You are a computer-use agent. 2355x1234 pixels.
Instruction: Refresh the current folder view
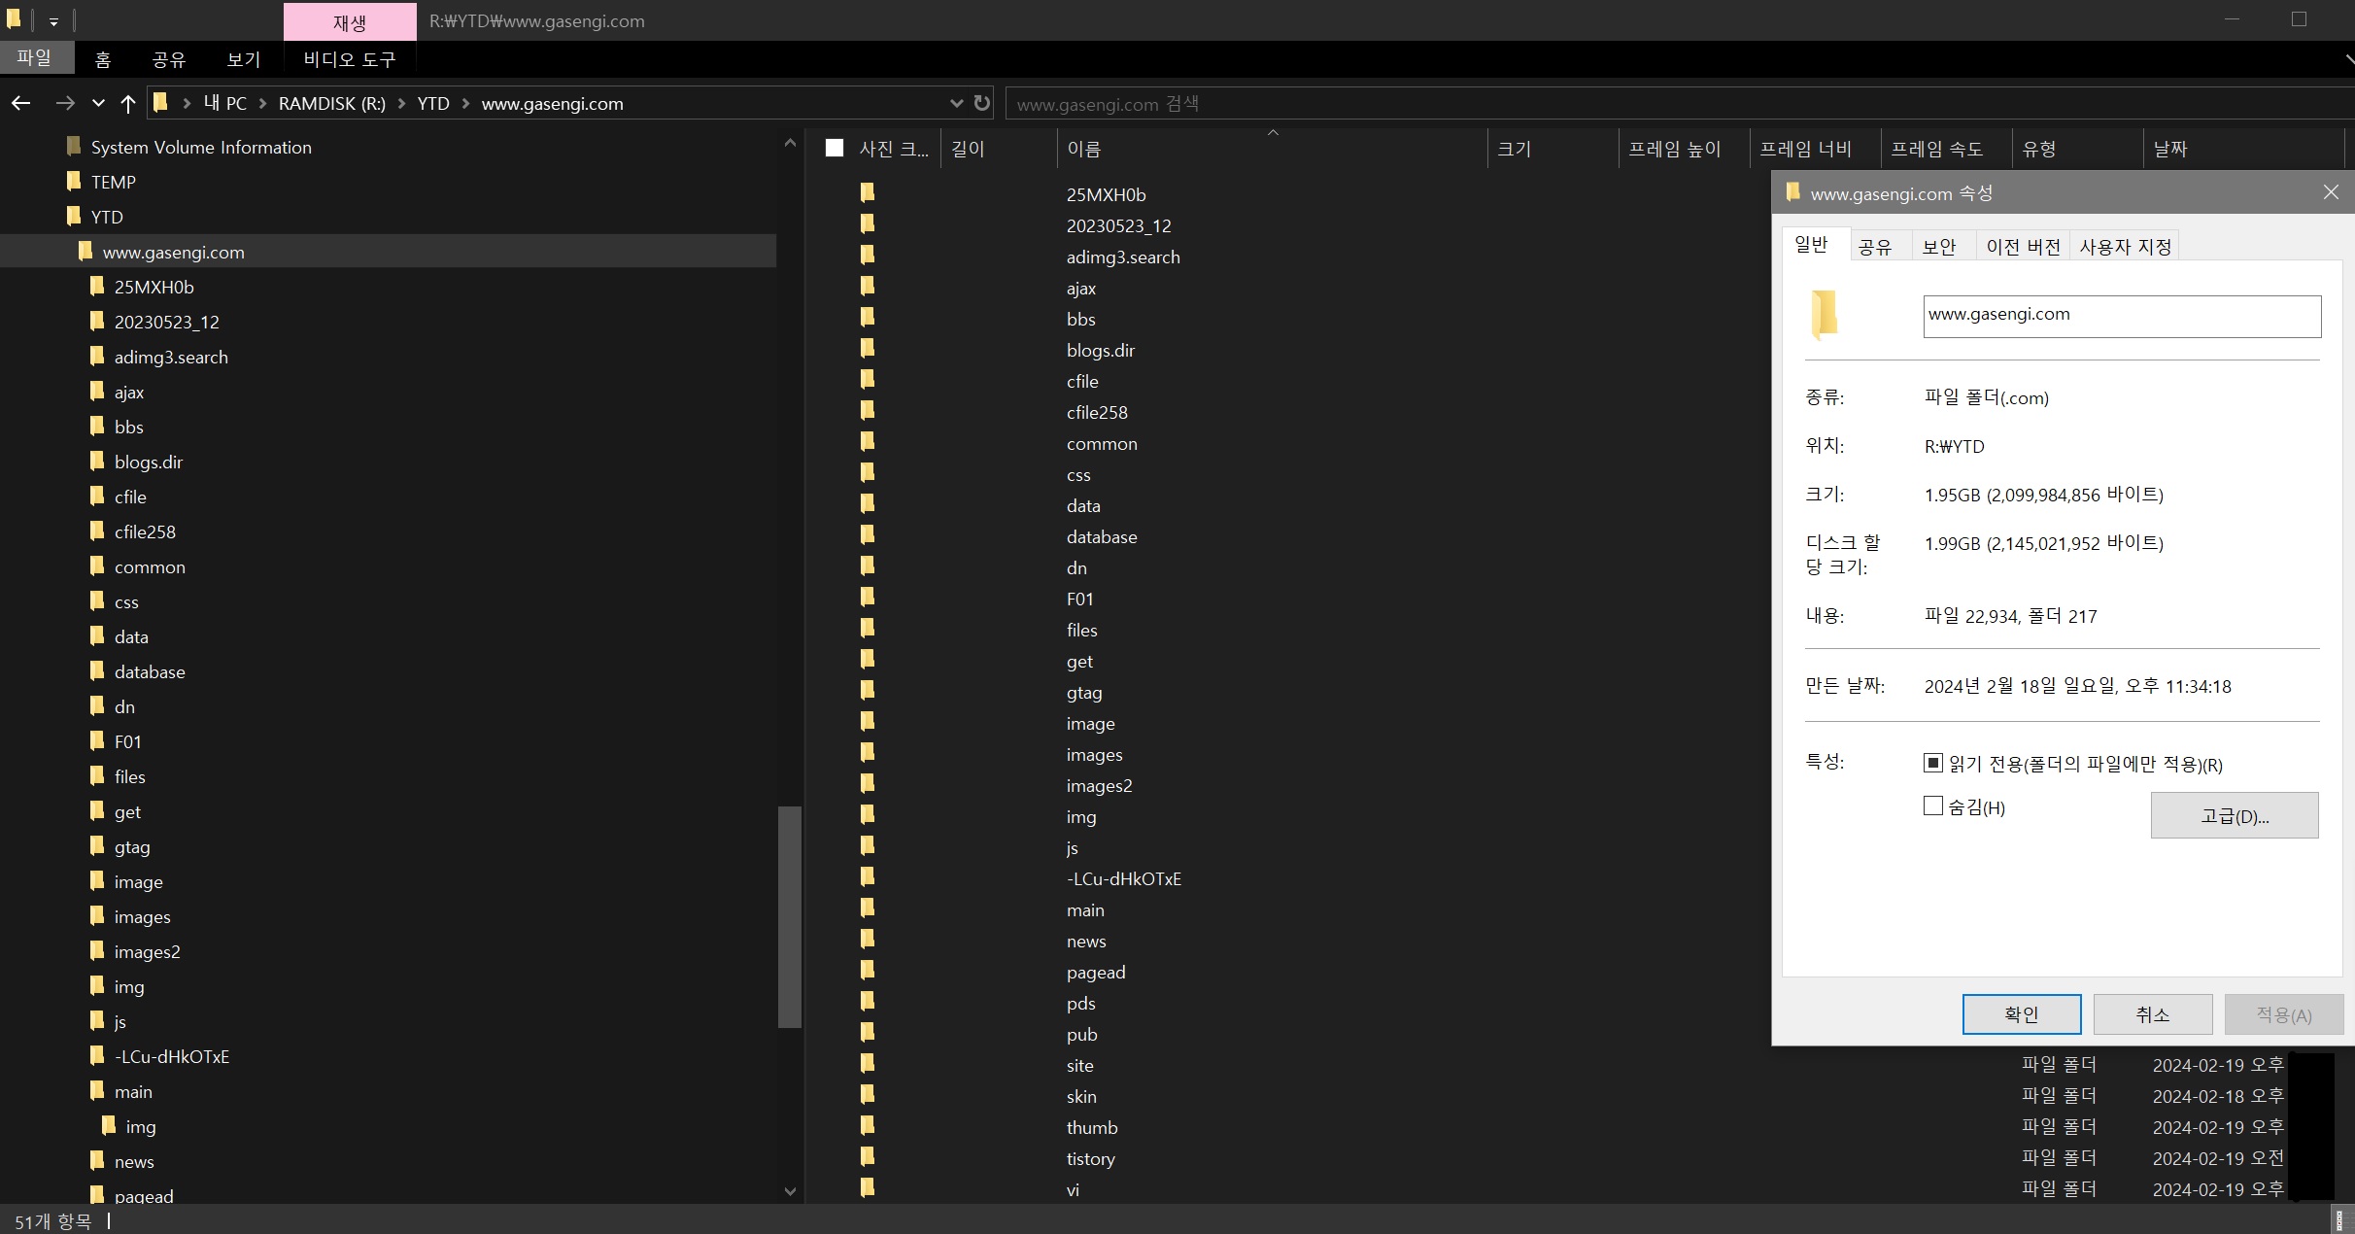[982, 103]
